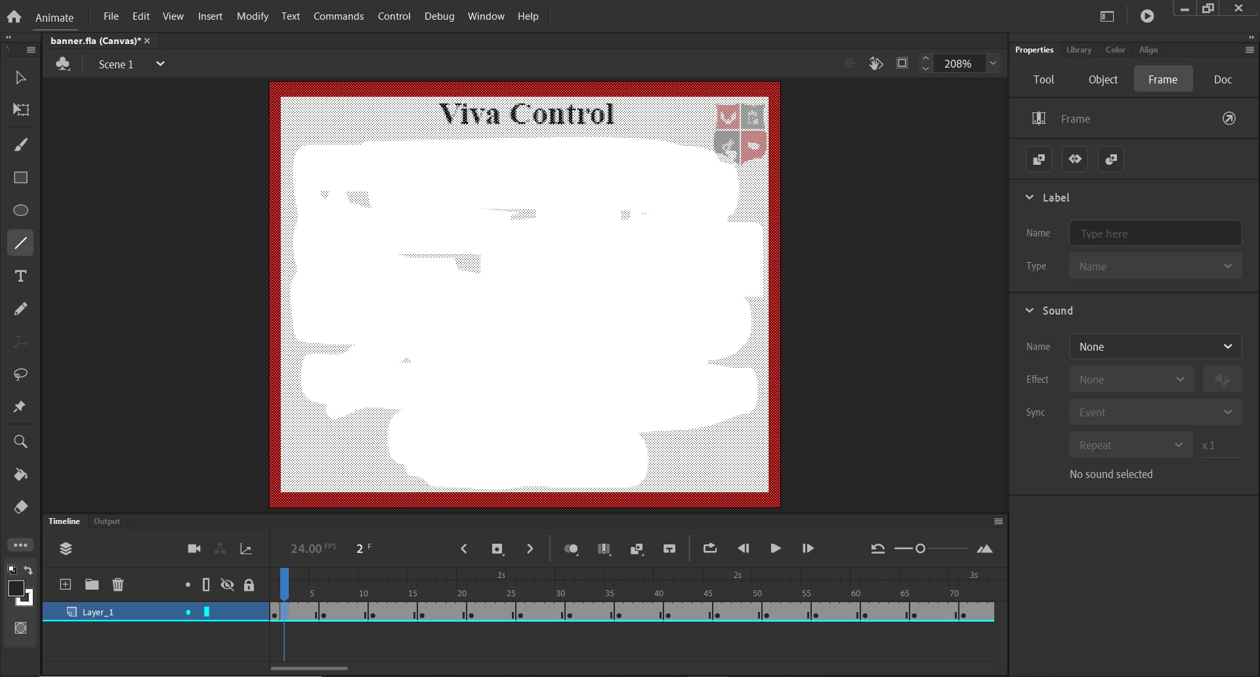This screenshot has height=677, width=1260.
Task: Collapse the Sound section
Action: pyautogui.click(x=1030, y=310)
